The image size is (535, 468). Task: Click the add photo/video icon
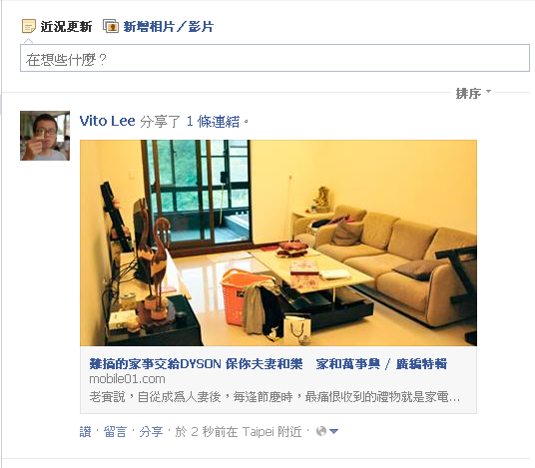111,26
